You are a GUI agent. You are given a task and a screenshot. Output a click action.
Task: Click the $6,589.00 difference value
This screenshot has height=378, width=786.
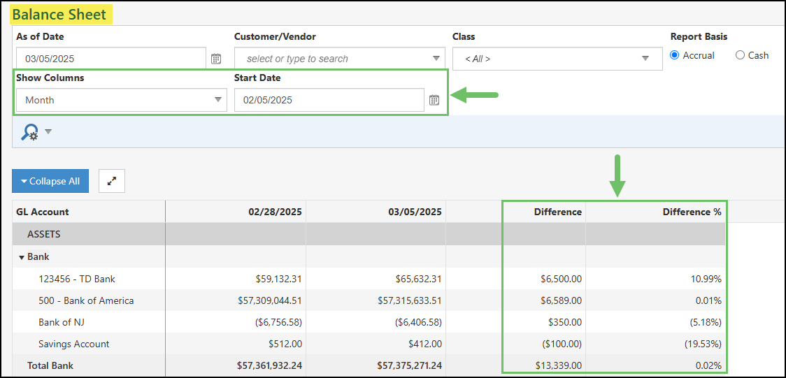point(562,300)
